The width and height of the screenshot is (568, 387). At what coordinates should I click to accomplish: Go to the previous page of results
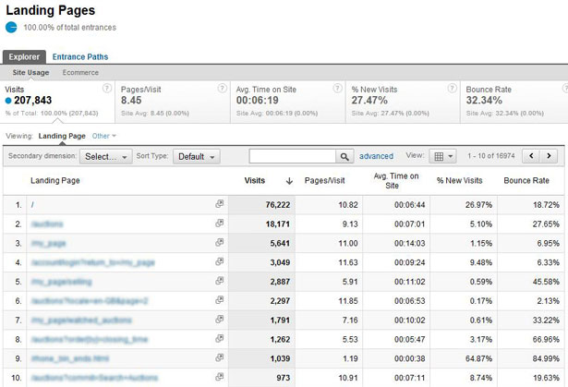(x=531, y=156)
